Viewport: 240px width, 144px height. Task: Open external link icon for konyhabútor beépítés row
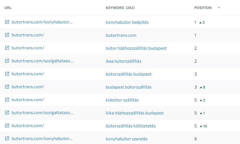pos(7,22)
